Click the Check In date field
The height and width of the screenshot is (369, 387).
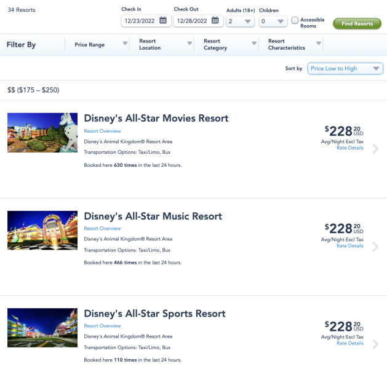pos(146,21)
